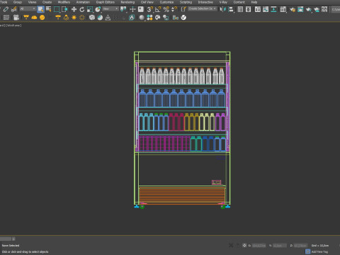Viewport: 340px width, 255px height.
Task: Click the Select and Manipulate crosshair icon
Action: (132, 9)
